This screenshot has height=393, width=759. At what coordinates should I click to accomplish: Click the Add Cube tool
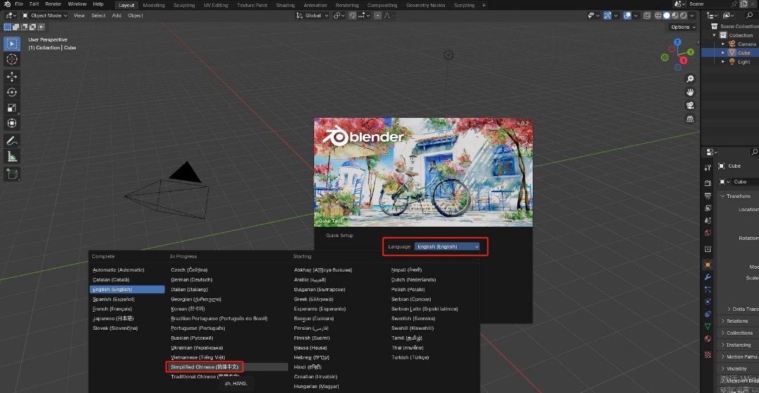tap(12, 174)
